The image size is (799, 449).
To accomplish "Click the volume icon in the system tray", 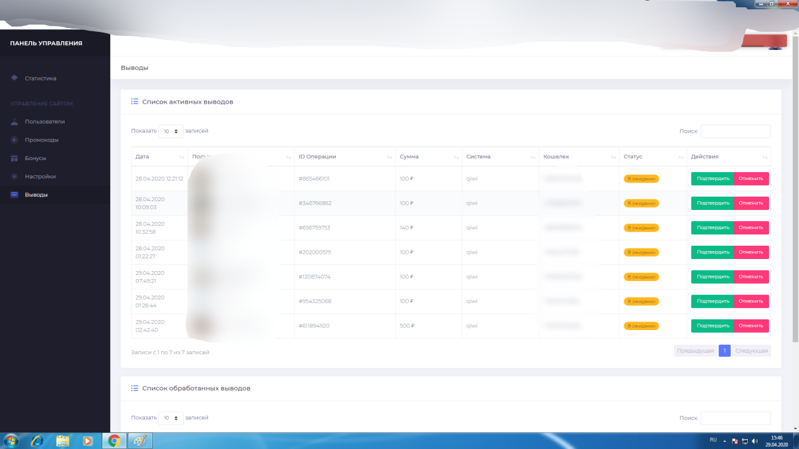I will point(755,441).
